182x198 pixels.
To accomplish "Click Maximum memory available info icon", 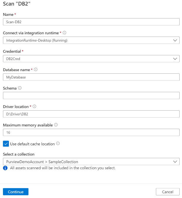I will point(56,125).
